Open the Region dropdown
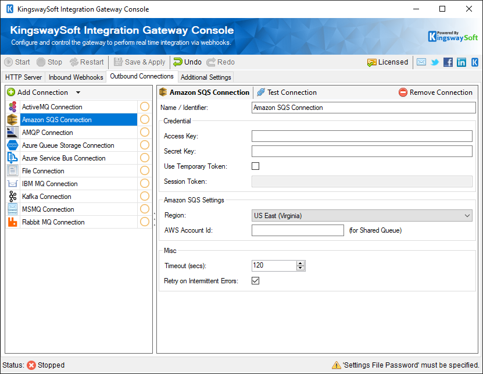The height and width of the screenshot is (374, 483). (x=467, y=215)
